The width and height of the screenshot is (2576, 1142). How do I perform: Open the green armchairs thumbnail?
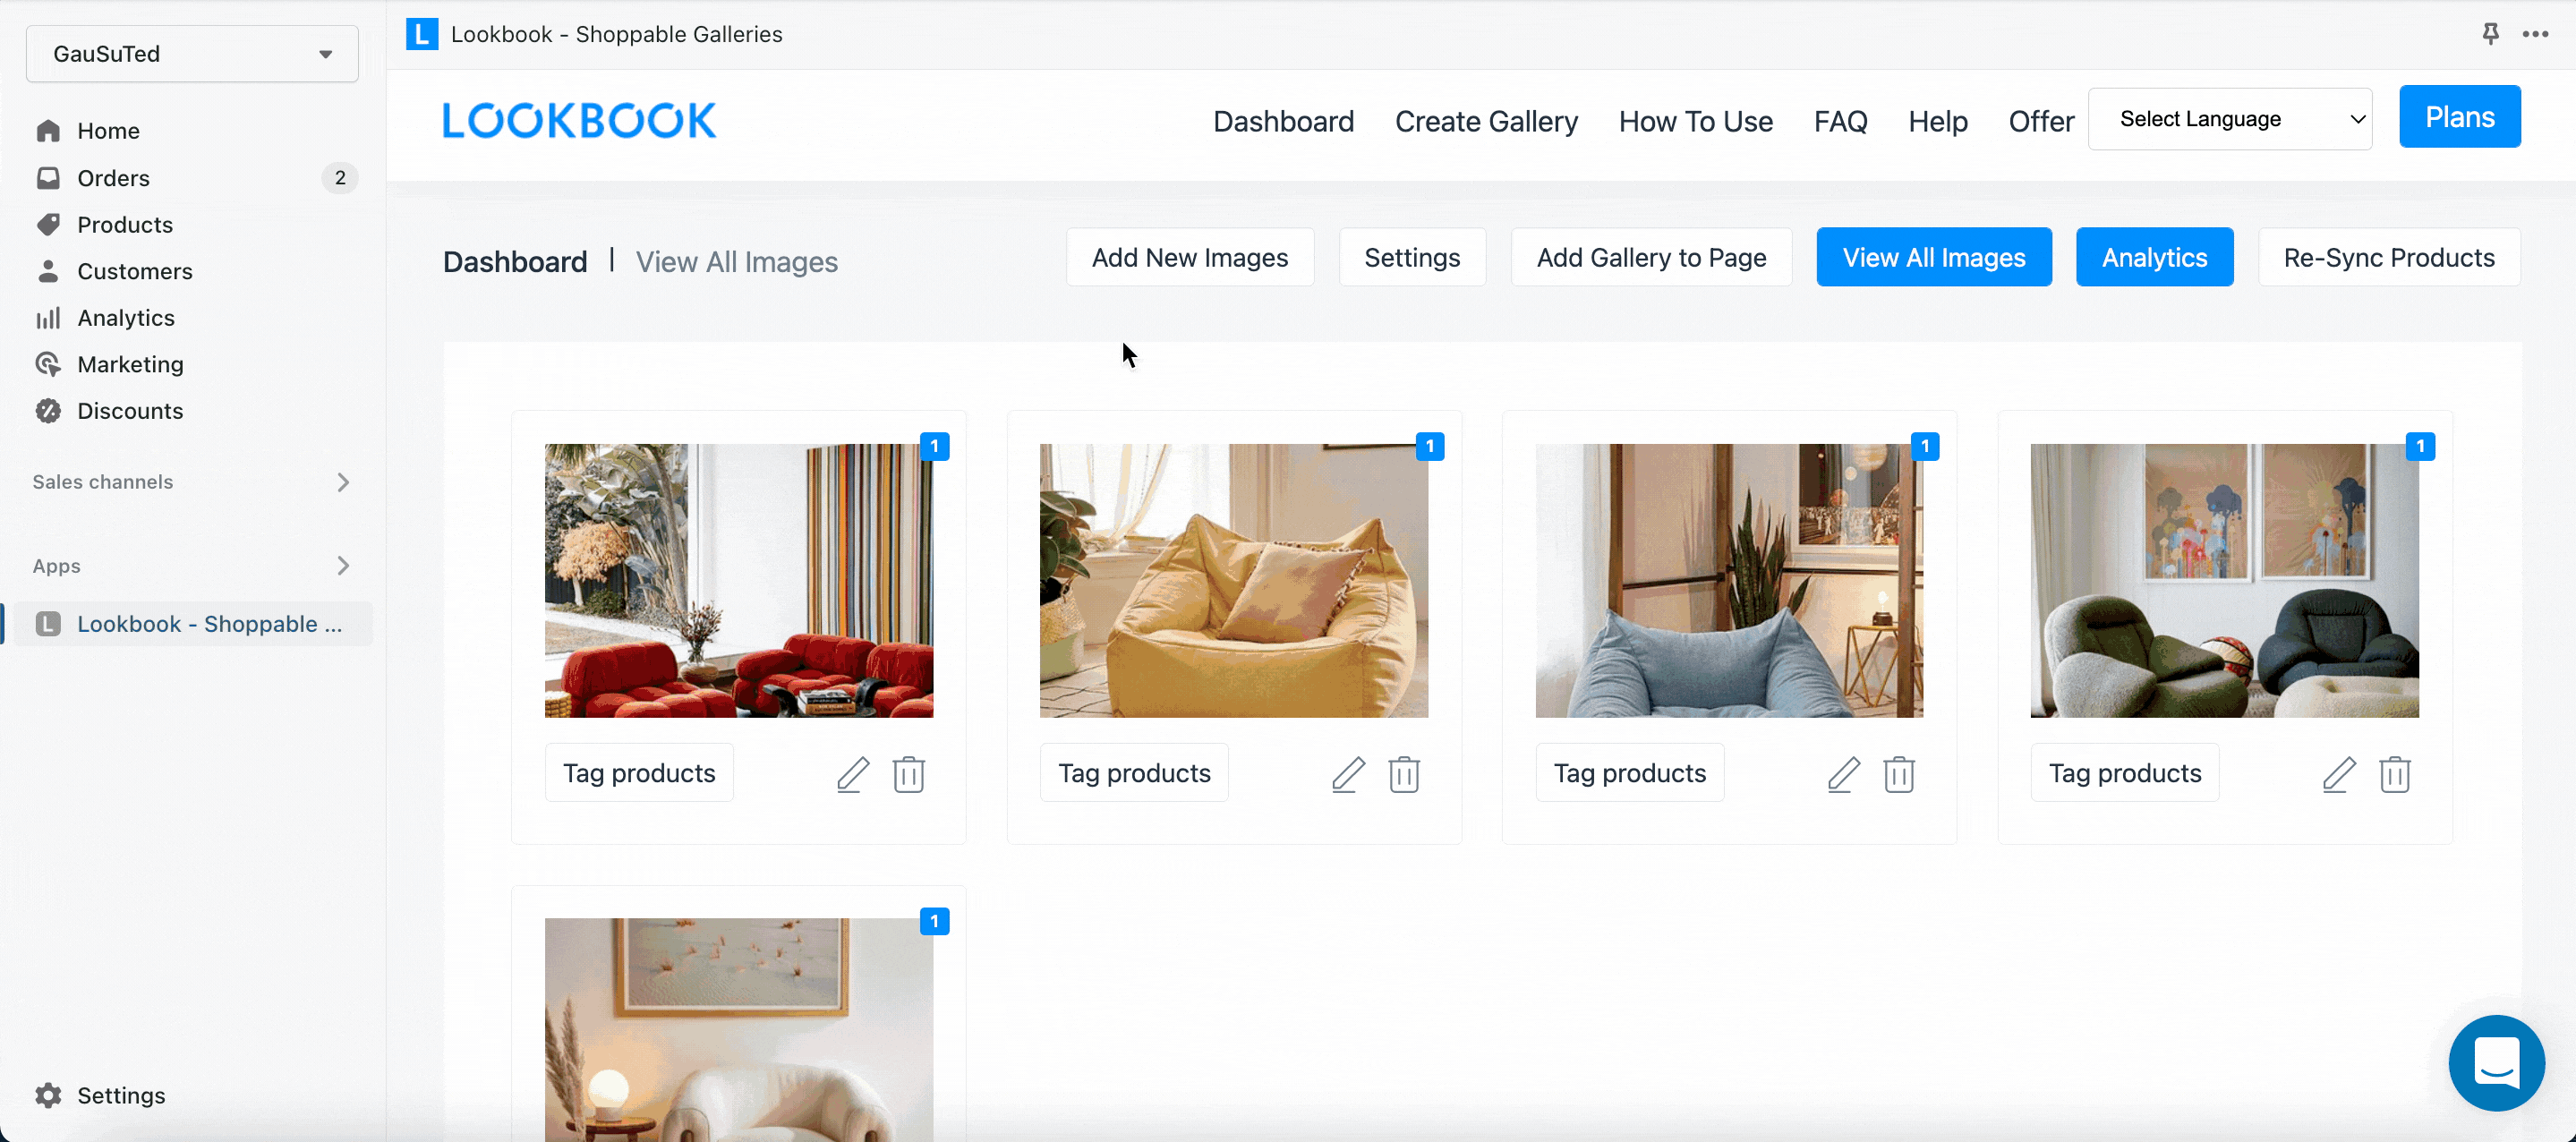pyautogui.click(x=2225, y=581)
